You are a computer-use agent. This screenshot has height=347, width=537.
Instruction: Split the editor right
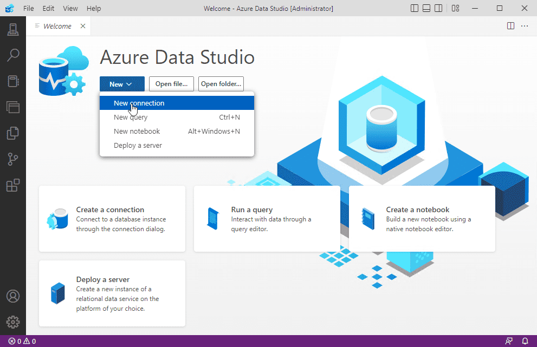(510, 26)
